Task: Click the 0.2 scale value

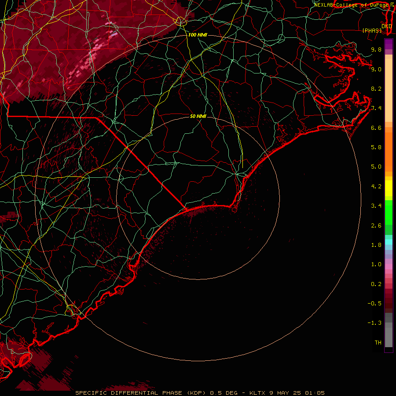Action: [376, 284]
